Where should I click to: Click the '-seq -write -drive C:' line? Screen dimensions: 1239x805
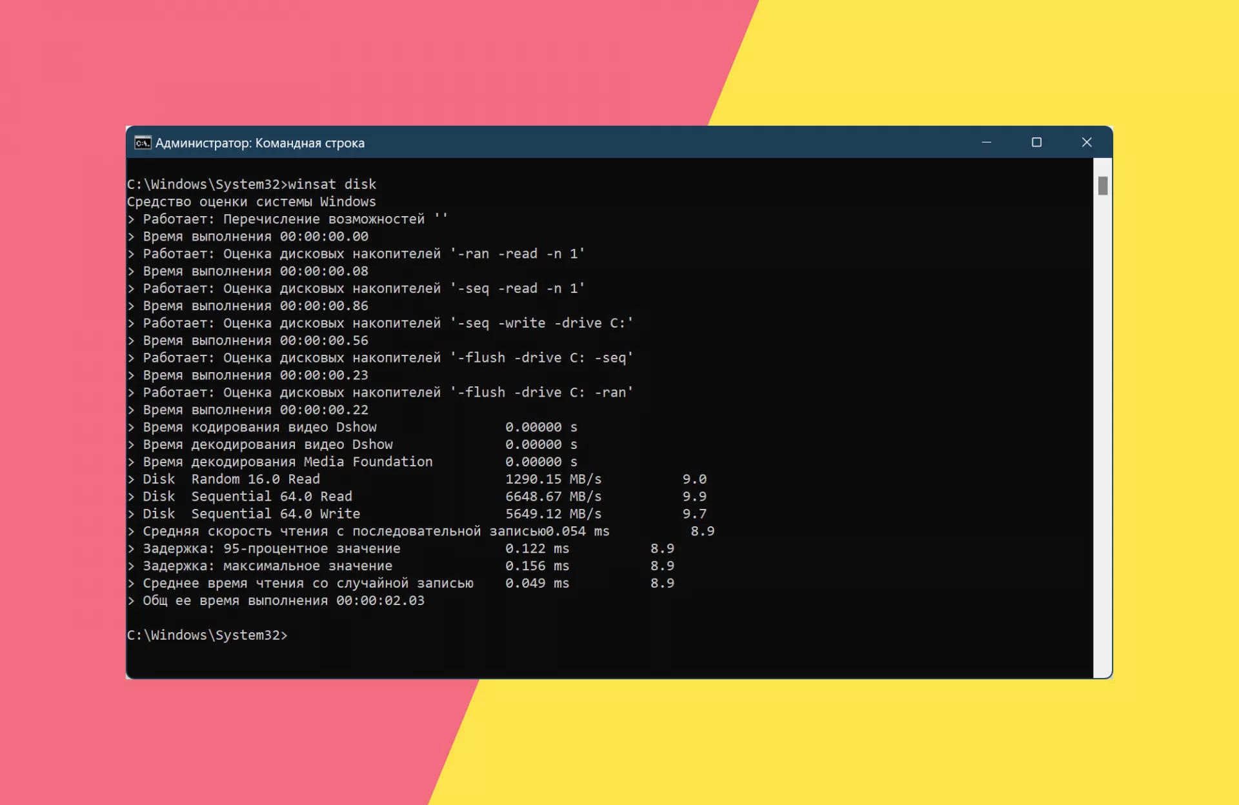coord(380,323)
